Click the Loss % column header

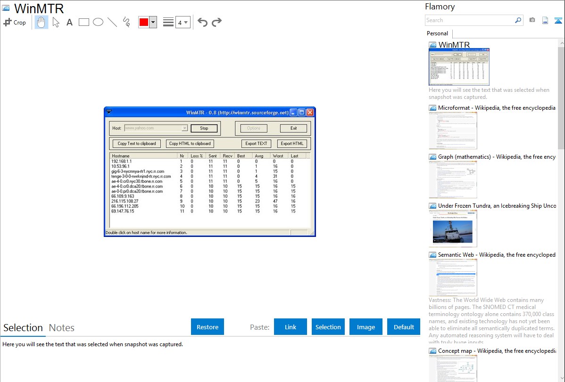click(197, 156)
